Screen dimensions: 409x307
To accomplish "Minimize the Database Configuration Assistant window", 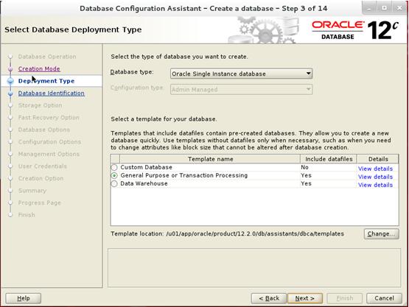I will [369, 8].
